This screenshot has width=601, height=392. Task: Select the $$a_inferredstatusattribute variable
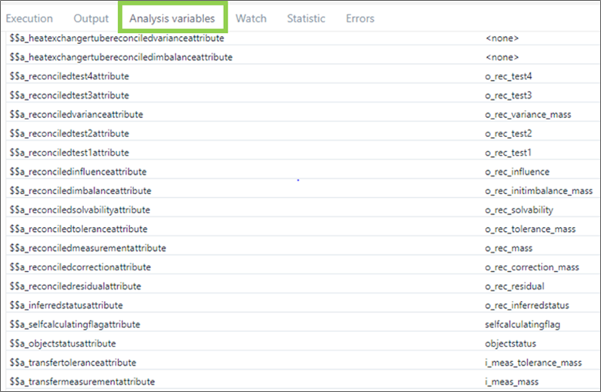coord(66,305)
